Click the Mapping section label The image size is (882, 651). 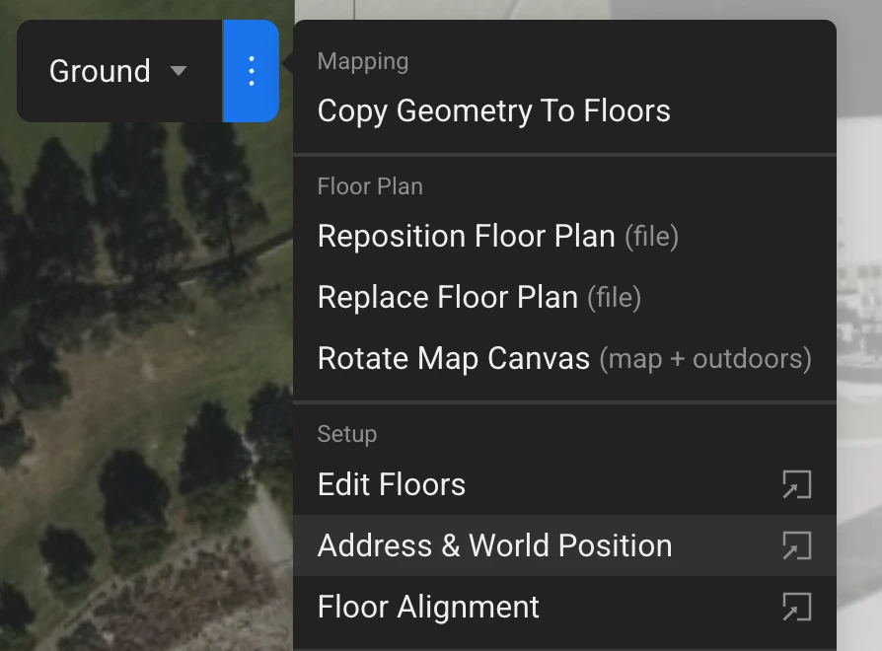(x=363, y=61)
